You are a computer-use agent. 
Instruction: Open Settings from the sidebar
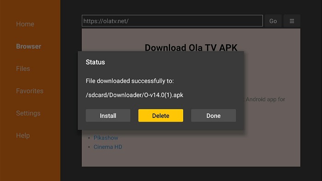tap(28, 113)
